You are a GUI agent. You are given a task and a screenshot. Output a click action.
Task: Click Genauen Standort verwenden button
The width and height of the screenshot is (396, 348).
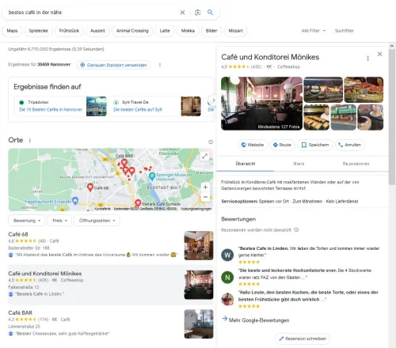(114, 65)
